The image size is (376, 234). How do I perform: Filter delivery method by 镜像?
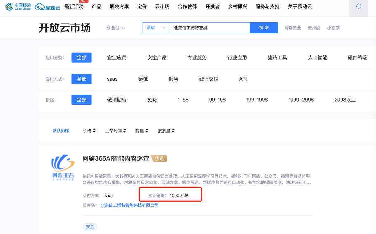coord(143,79)
